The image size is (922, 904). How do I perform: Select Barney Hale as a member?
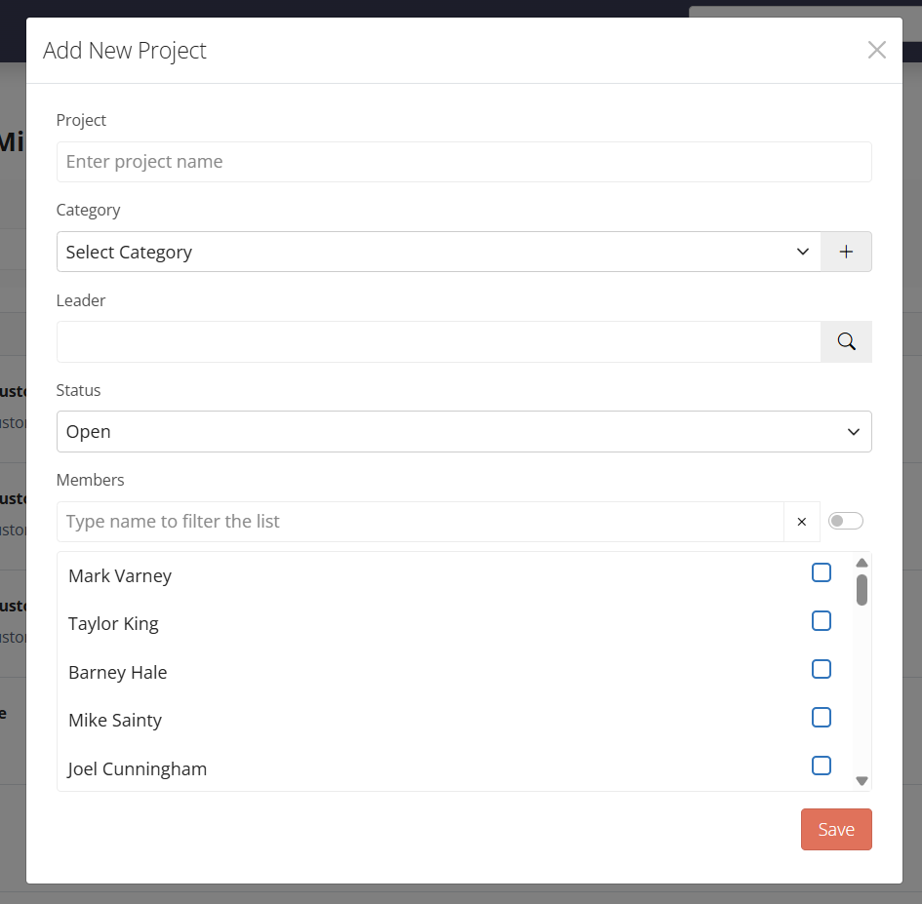point(822,669)
